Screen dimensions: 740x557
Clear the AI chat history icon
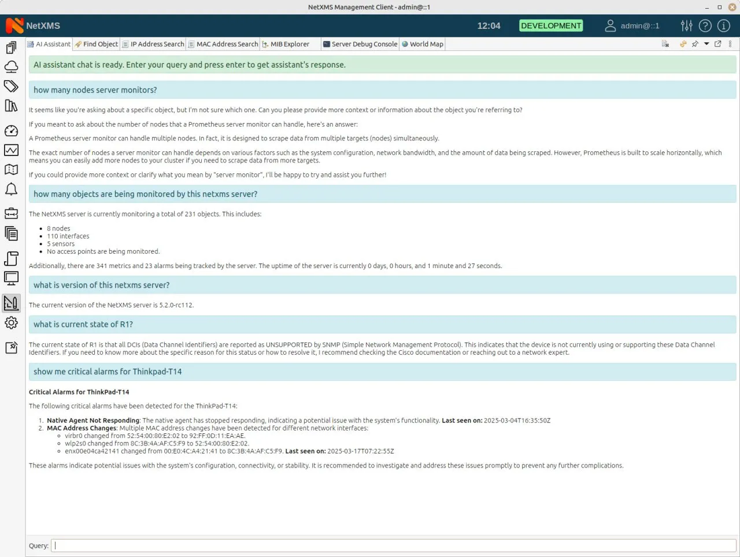(665, 43)
